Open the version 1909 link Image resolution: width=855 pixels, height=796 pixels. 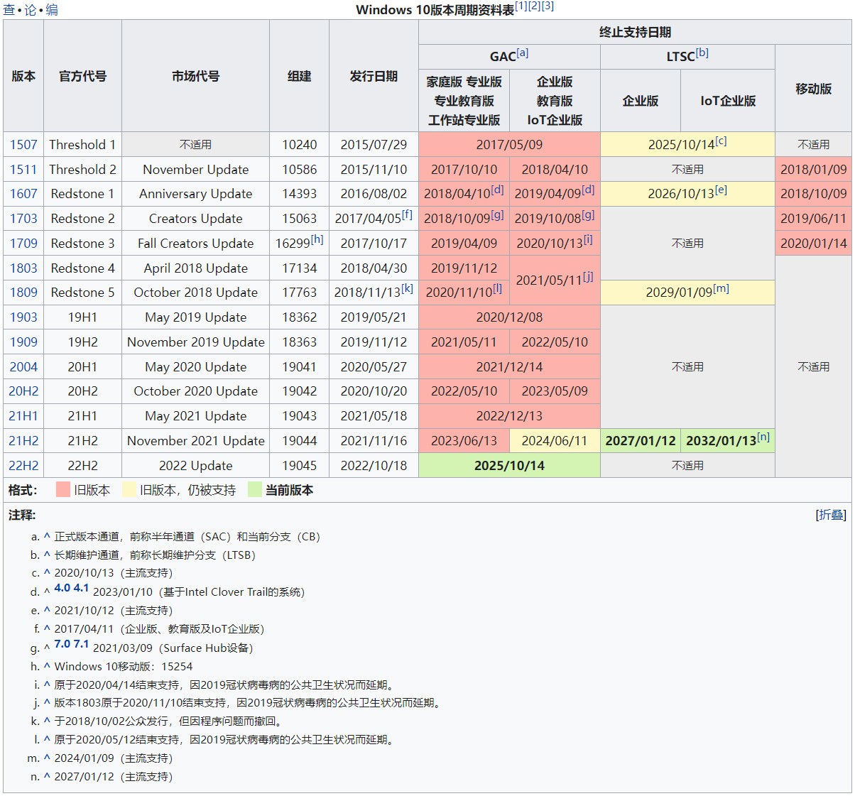[x=23, y=342]
